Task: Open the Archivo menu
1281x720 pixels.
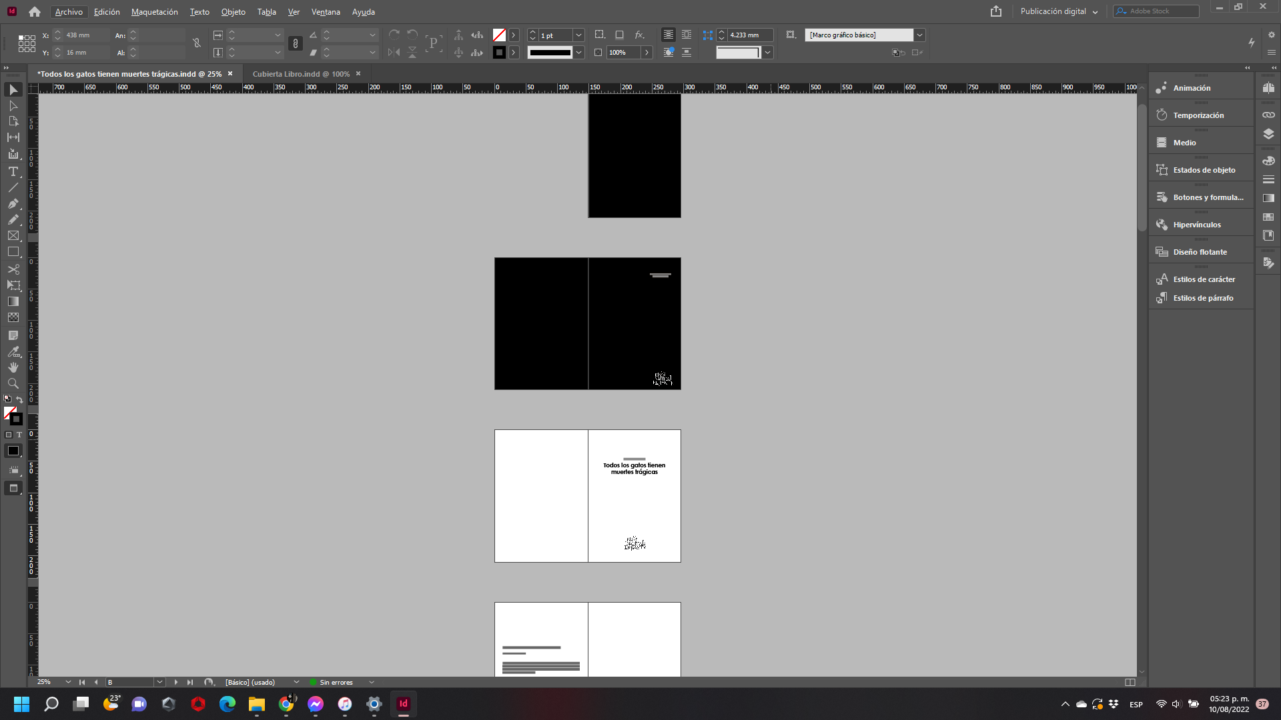Action: point(69,12)
